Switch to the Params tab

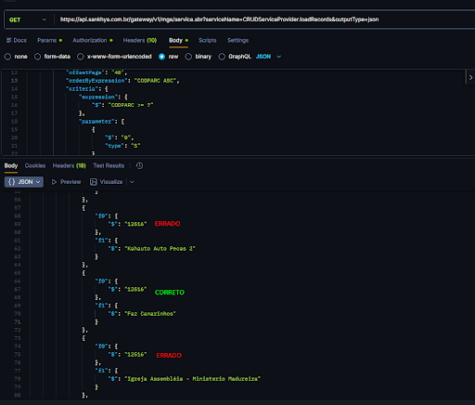(49, 40)
